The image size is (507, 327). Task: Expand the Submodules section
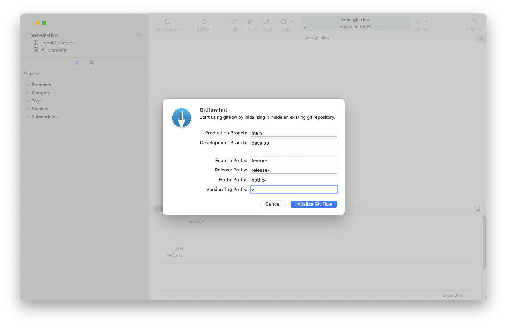(27, 117)
